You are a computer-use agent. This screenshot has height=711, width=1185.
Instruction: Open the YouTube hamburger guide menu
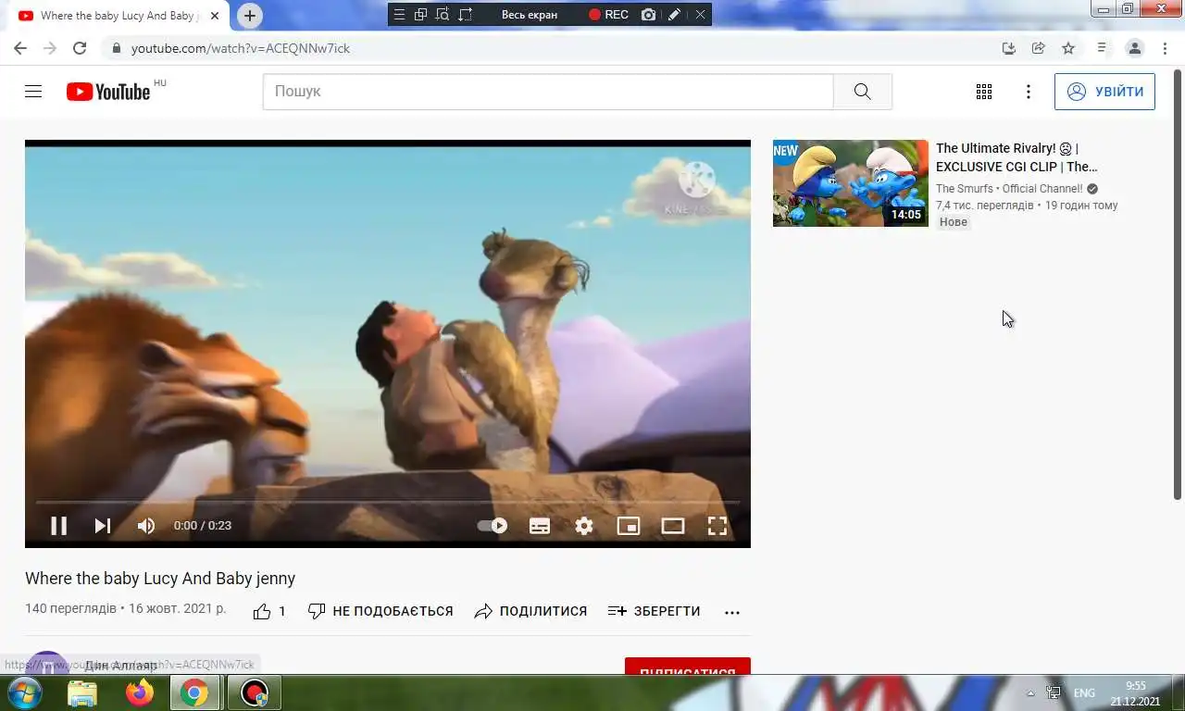(33, 92)
